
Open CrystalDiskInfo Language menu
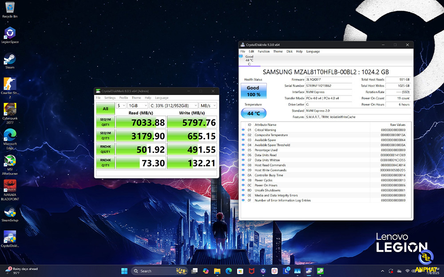click(313, 51)
